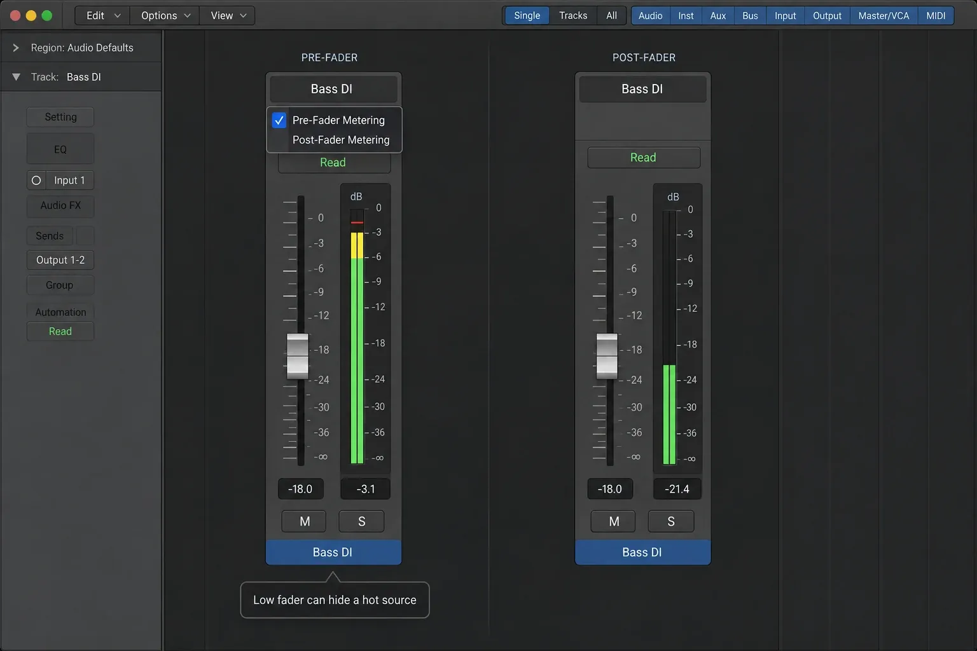Image resolution: width=977 pixels, height=651 pixels.
Task: Open the Edit dropdown menu
Action: (102, 16)
